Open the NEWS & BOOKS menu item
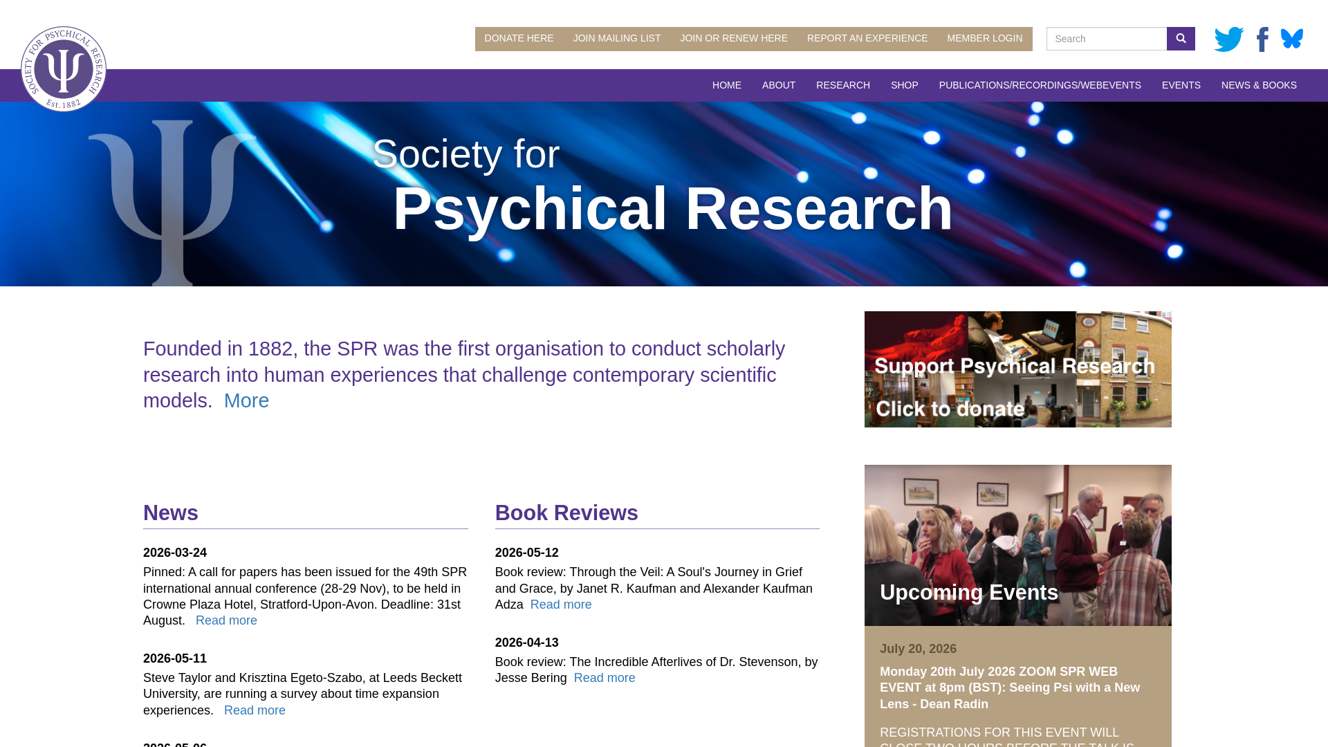This screenshot has width=1328, height=747. click(1258, 85)
